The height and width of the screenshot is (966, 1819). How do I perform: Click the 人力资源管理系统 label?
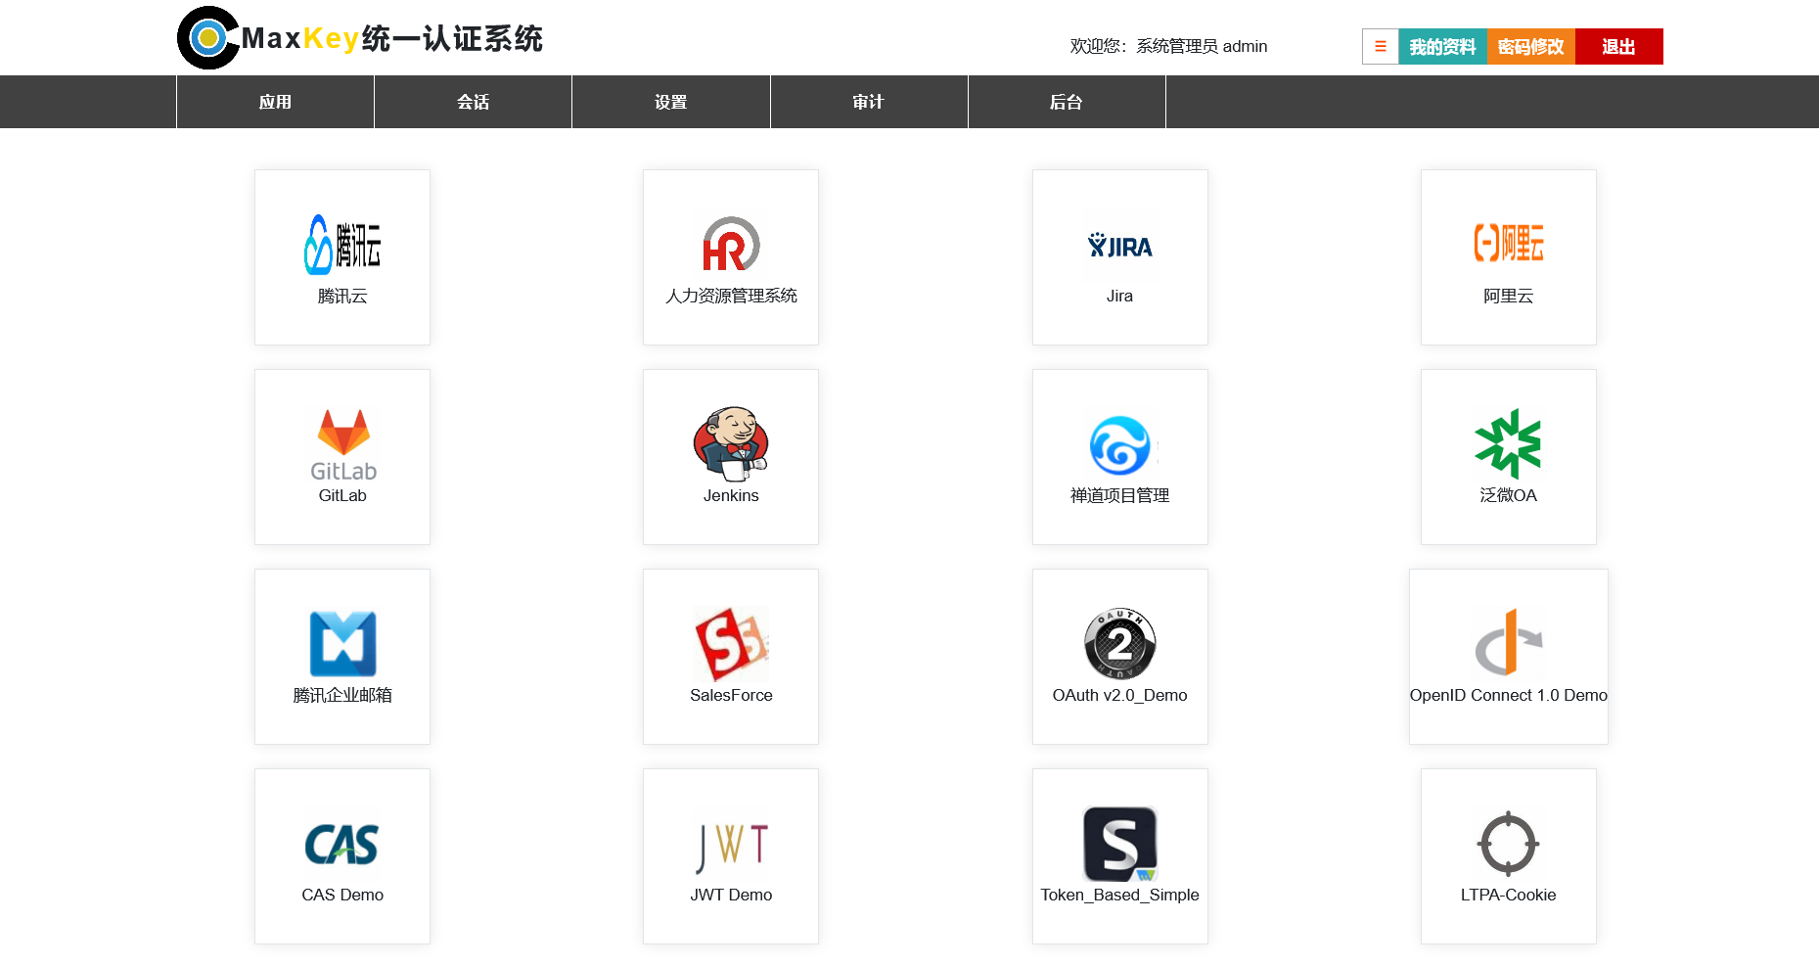point(731,296)
